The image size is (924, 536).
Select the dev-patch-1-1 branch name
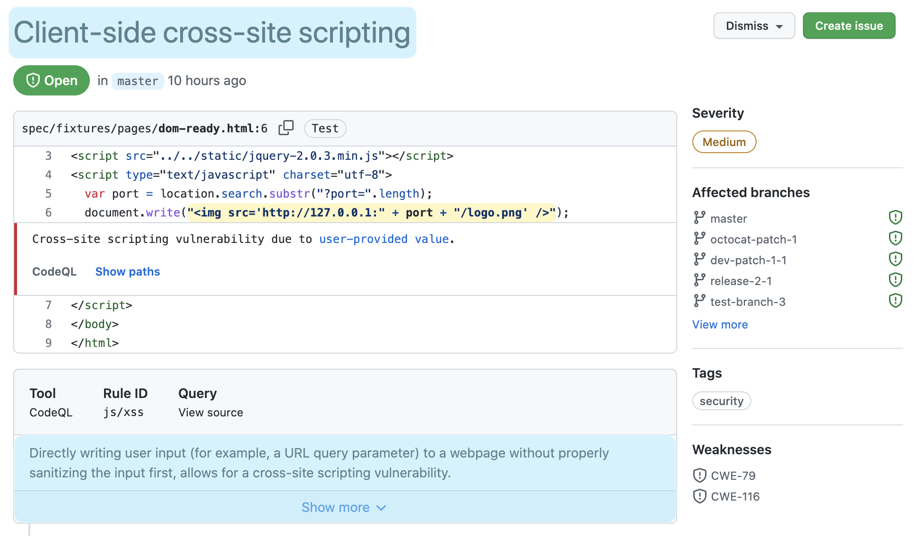pyautogui.click(x=748, y=260)
